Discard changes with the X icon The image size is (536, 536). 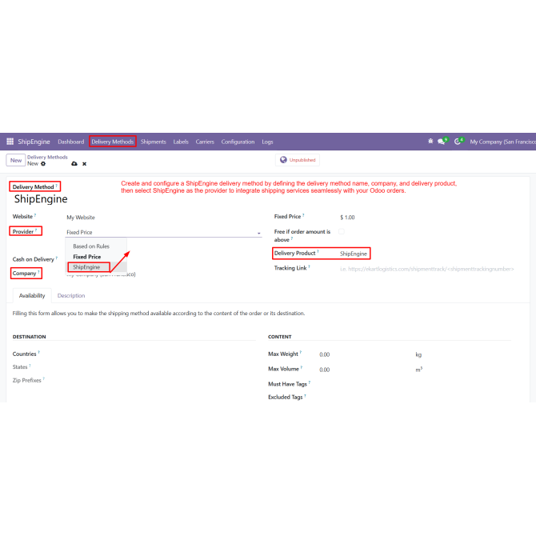pyautogui.click(x=85, y=164)
